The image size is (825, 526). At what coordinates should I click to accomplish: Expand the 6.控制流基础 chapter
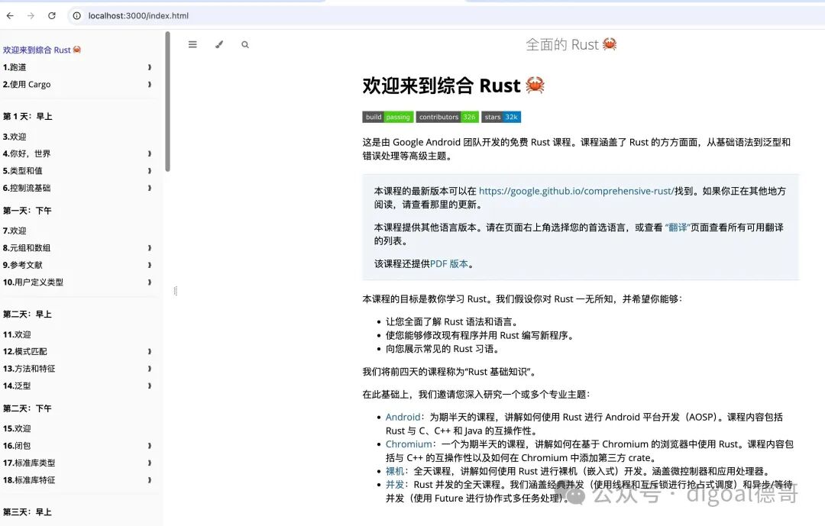(150, 188)
